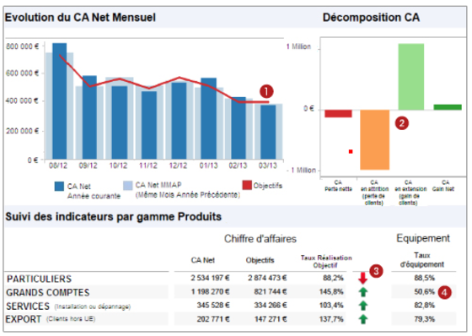The image size is (472, 336).
Task: Click the dark green CA Gain Net bar
Action: pos(448,107)
